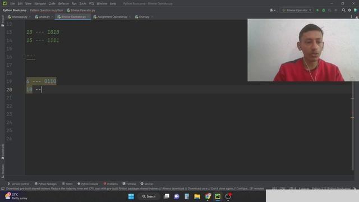Open the View menu
The width and height of the screenshot is (359, 202).
28,3
